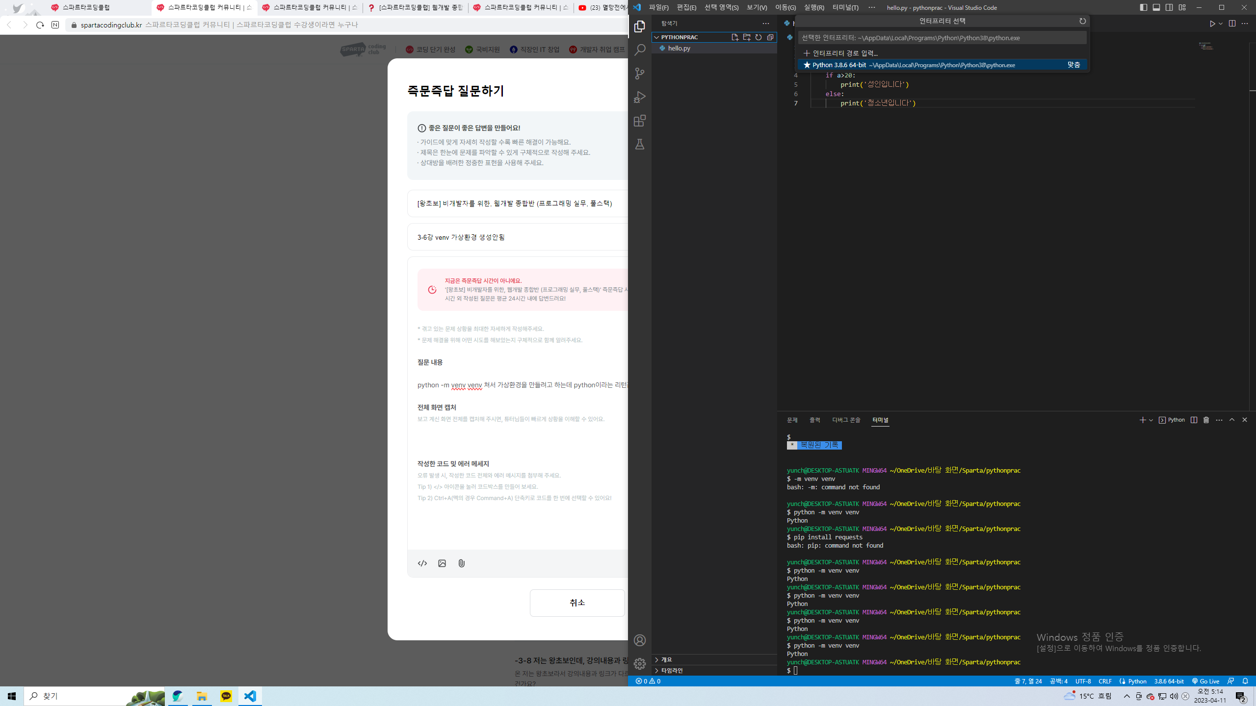Open the Testing beaker view
Image resolution: width=1256 pixels, height=706 pixels.
(640, 144)
